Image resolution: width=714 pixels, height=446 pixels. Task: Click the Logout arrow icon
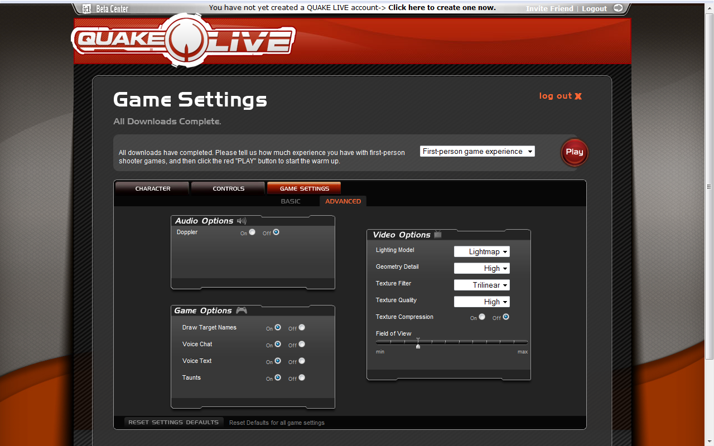point(617,8)
